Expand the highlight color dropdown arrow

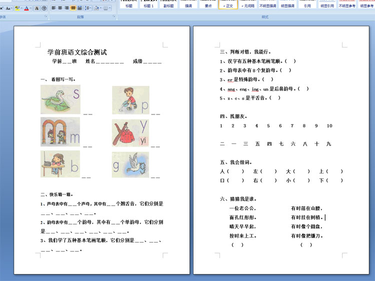[21, 8]
